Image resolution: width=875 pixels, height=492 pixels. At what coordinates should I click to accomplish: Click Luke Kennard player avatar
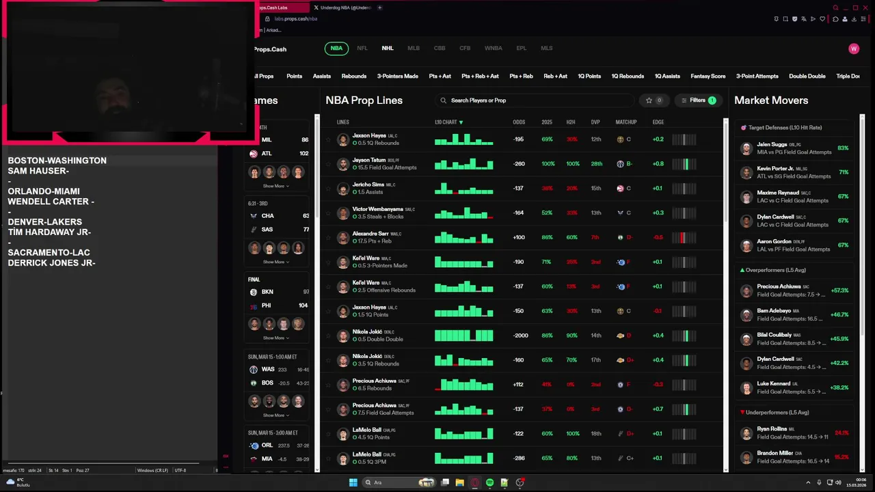pyautogui.click(x=746, y=388)
